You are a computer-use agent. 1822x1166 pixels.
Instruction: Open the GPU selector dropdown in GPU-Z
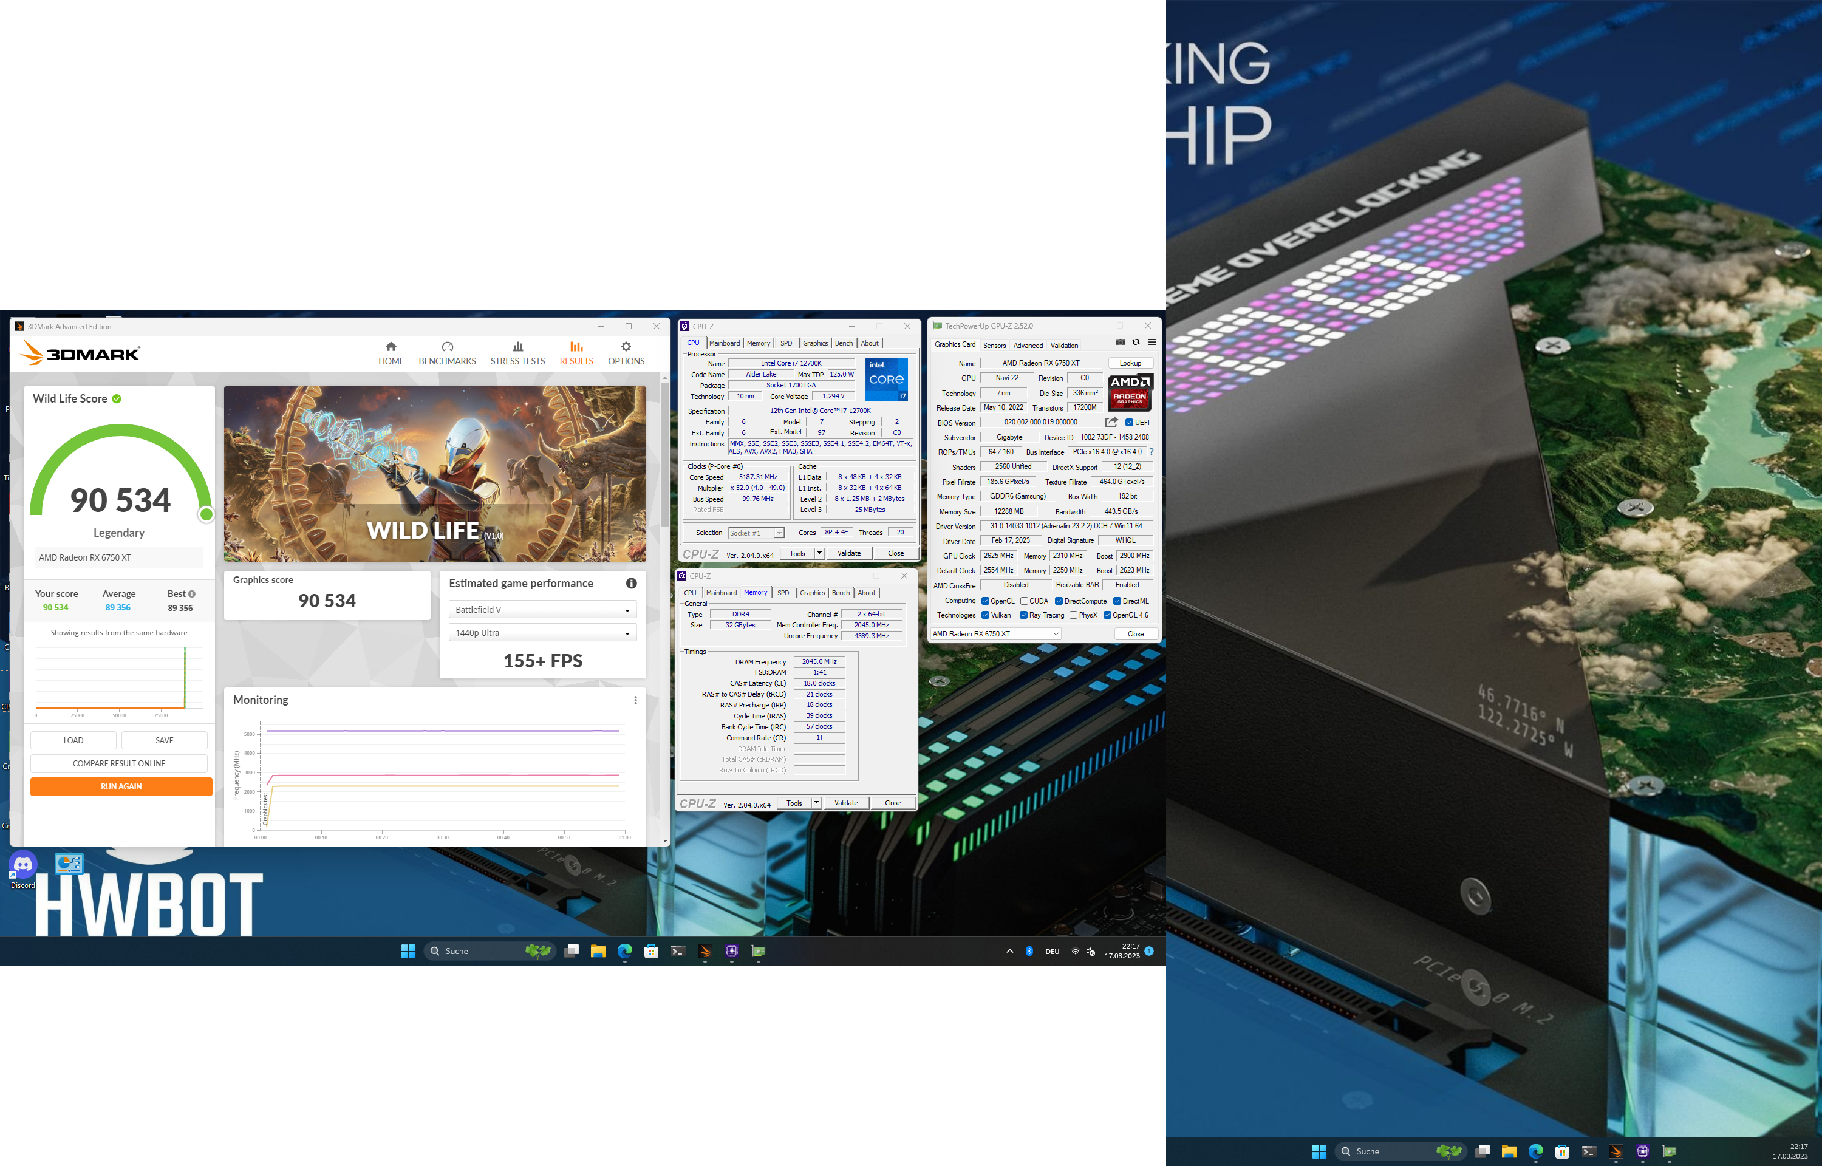point(995,634)
